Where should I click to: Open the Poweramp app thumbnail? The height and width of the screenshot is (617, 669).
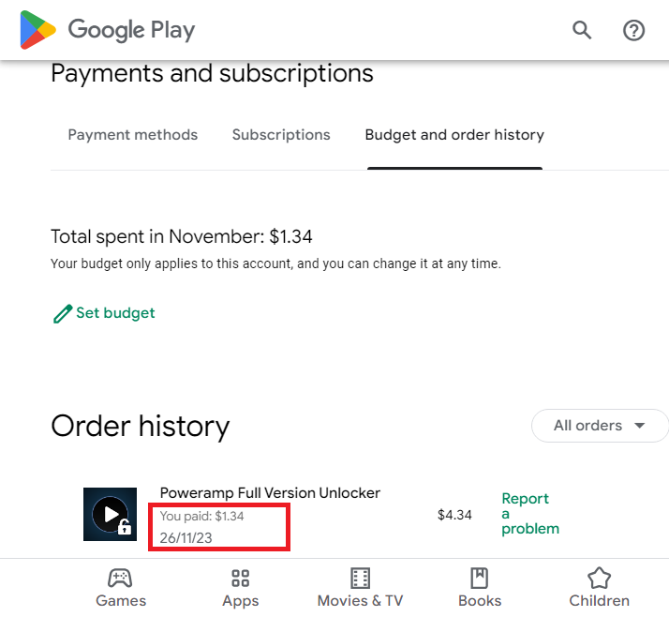(x=110, y=514)
